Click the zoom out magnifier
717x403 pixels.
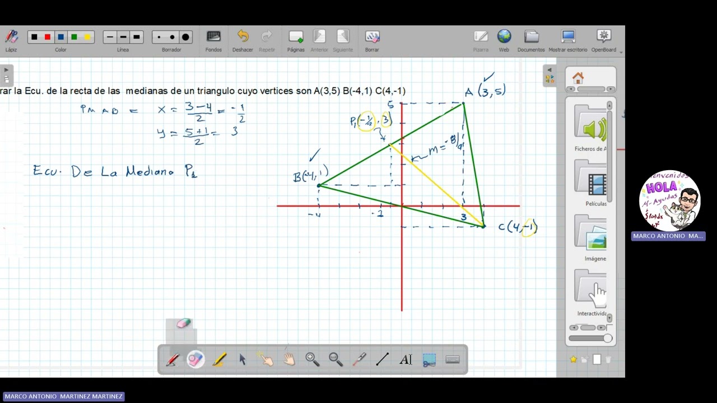[336, 360]
